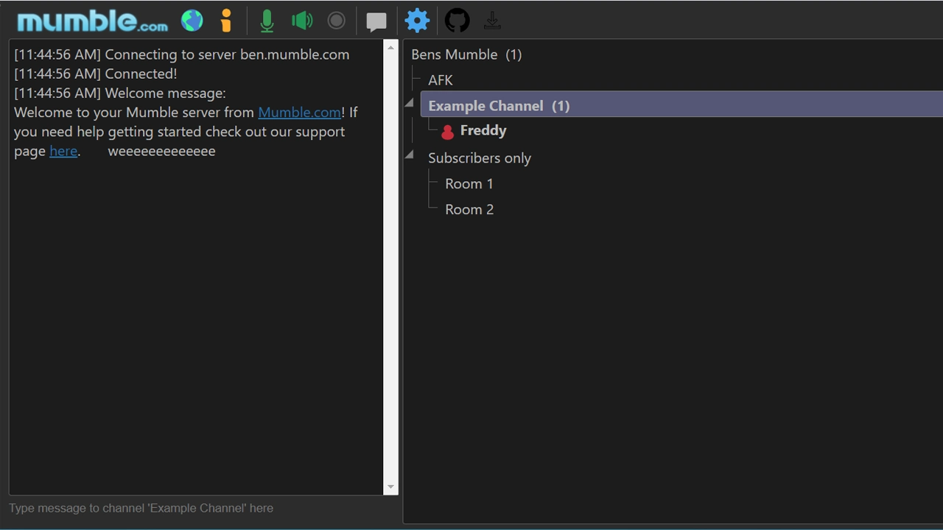Image resolution: width=943 pixels, height=530 pixels.
Task: Open the Mumble.com link in welcome message
Action: pyautogui.click(x=300, y=113)
